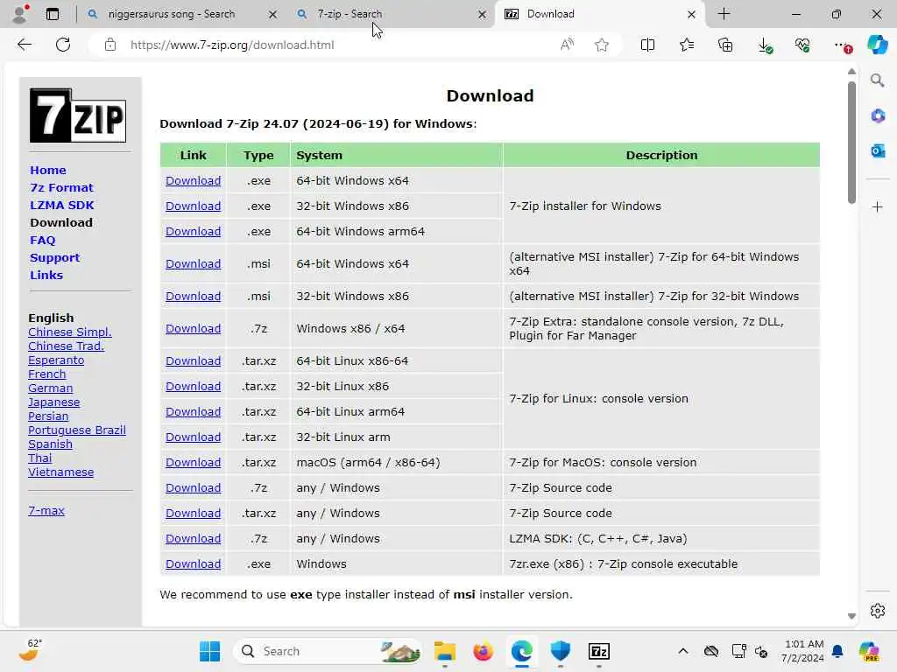The height and width of the screenshot is (672, 897).
Task: Switch language to Portuguese Brazil
Action: (x=77, y=430)
